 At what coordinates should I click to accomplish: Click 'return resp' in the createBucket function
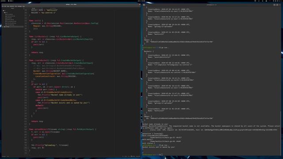tap(37, 121)
